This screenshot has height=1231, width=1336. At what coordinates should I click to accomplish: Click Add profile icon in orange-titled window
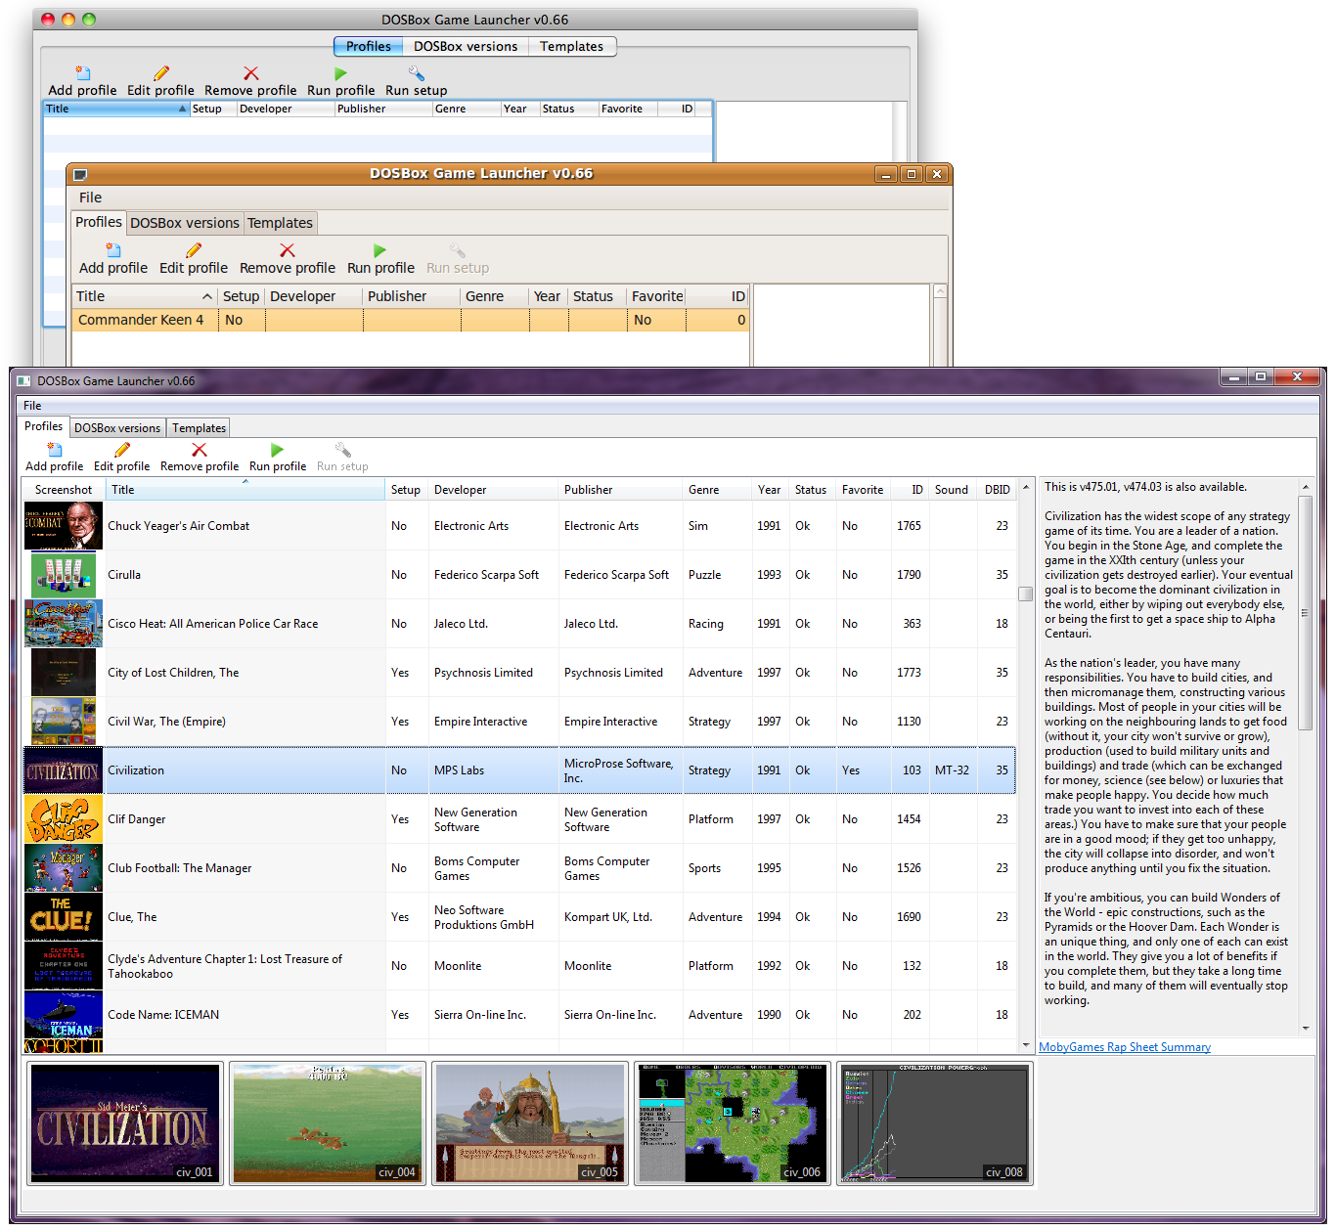[113, 251]
